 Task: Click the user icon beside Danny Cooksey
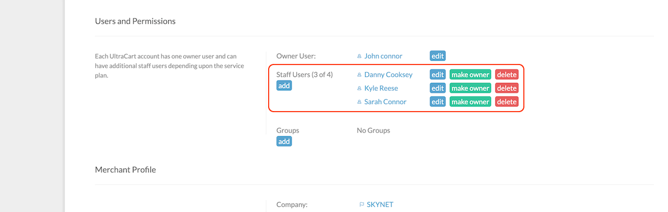(359, 75)
